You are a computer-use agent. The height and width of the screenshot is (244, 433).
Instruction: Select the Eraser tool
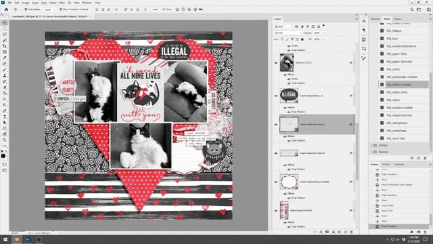(x=5, y=87)
